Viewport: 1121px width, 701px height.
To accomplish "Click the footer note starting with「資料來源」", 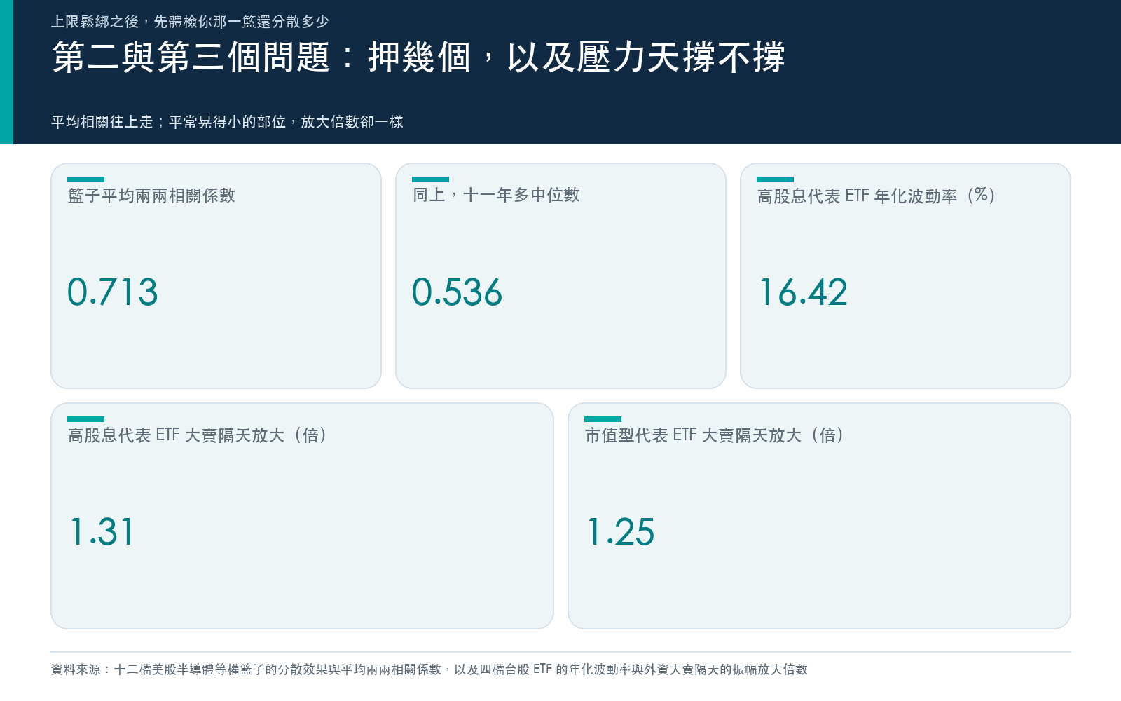I will click(429, 669).
